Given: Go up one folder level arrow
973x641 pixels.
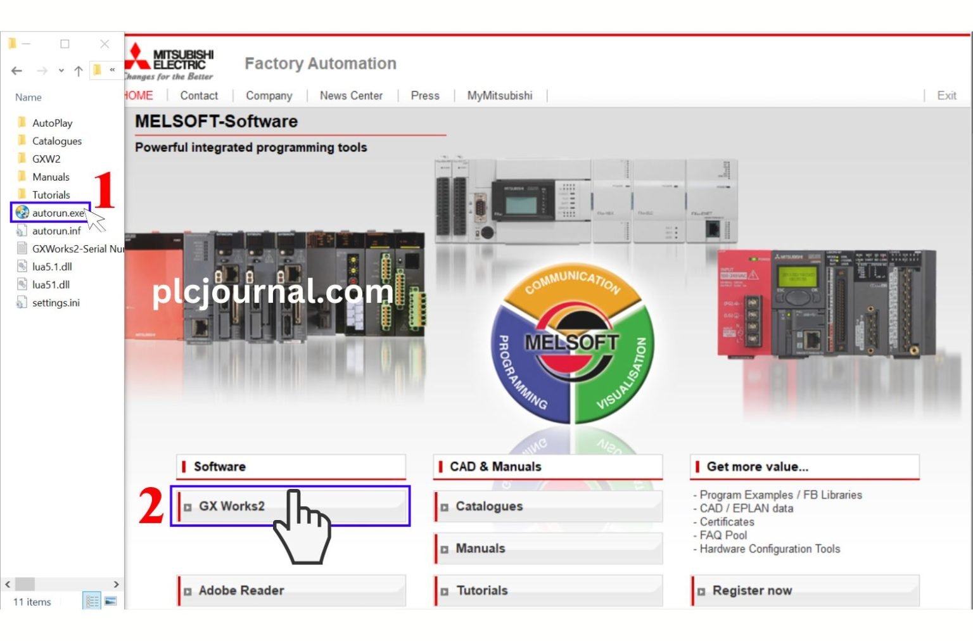Looking at the screenshot, I should click(79, 71).
